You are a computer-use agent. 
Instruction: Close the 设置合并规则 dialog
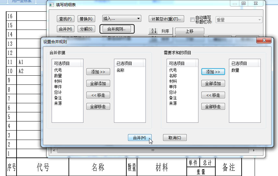tap(264, 40)
